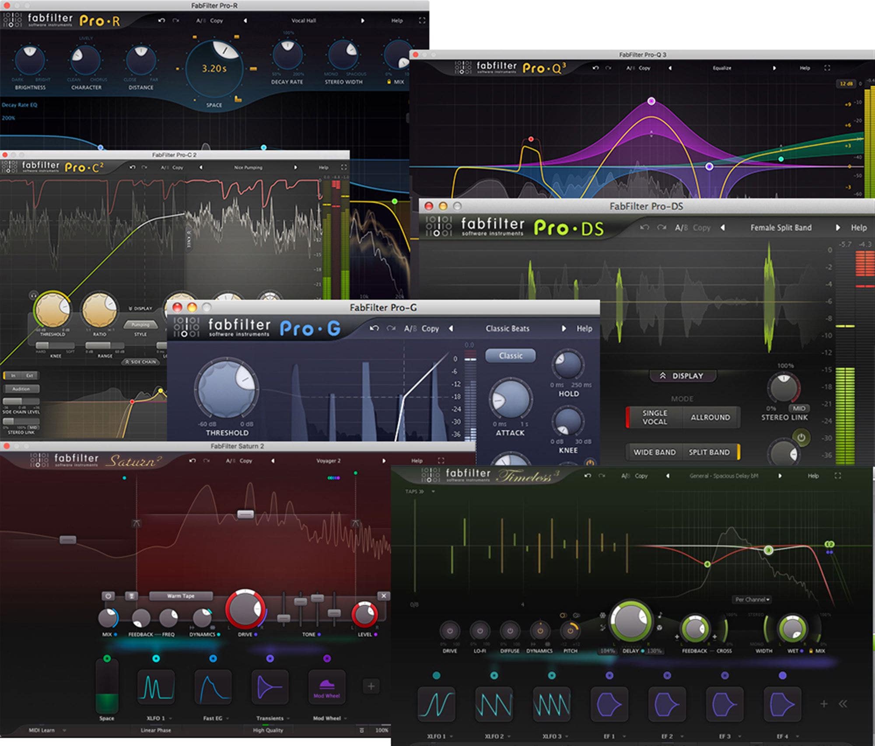
Task: Select Mod Wheel source in Saturn 2
Action: click(x=327, y=687)
